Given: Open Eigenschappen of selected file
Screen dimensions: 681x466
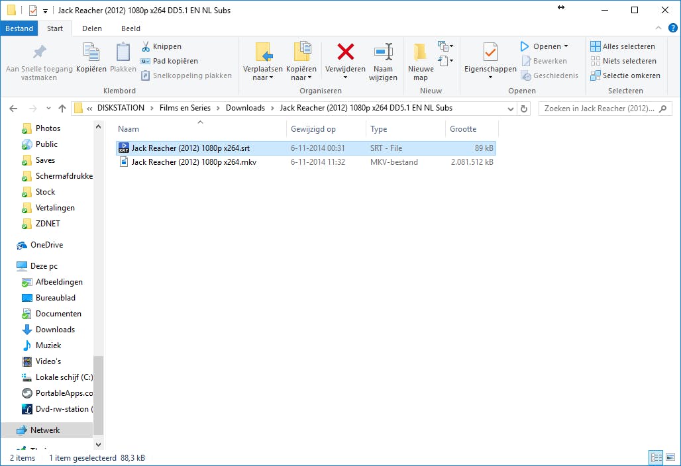Looking at the screenshot, I should click(x=490, y=58).
